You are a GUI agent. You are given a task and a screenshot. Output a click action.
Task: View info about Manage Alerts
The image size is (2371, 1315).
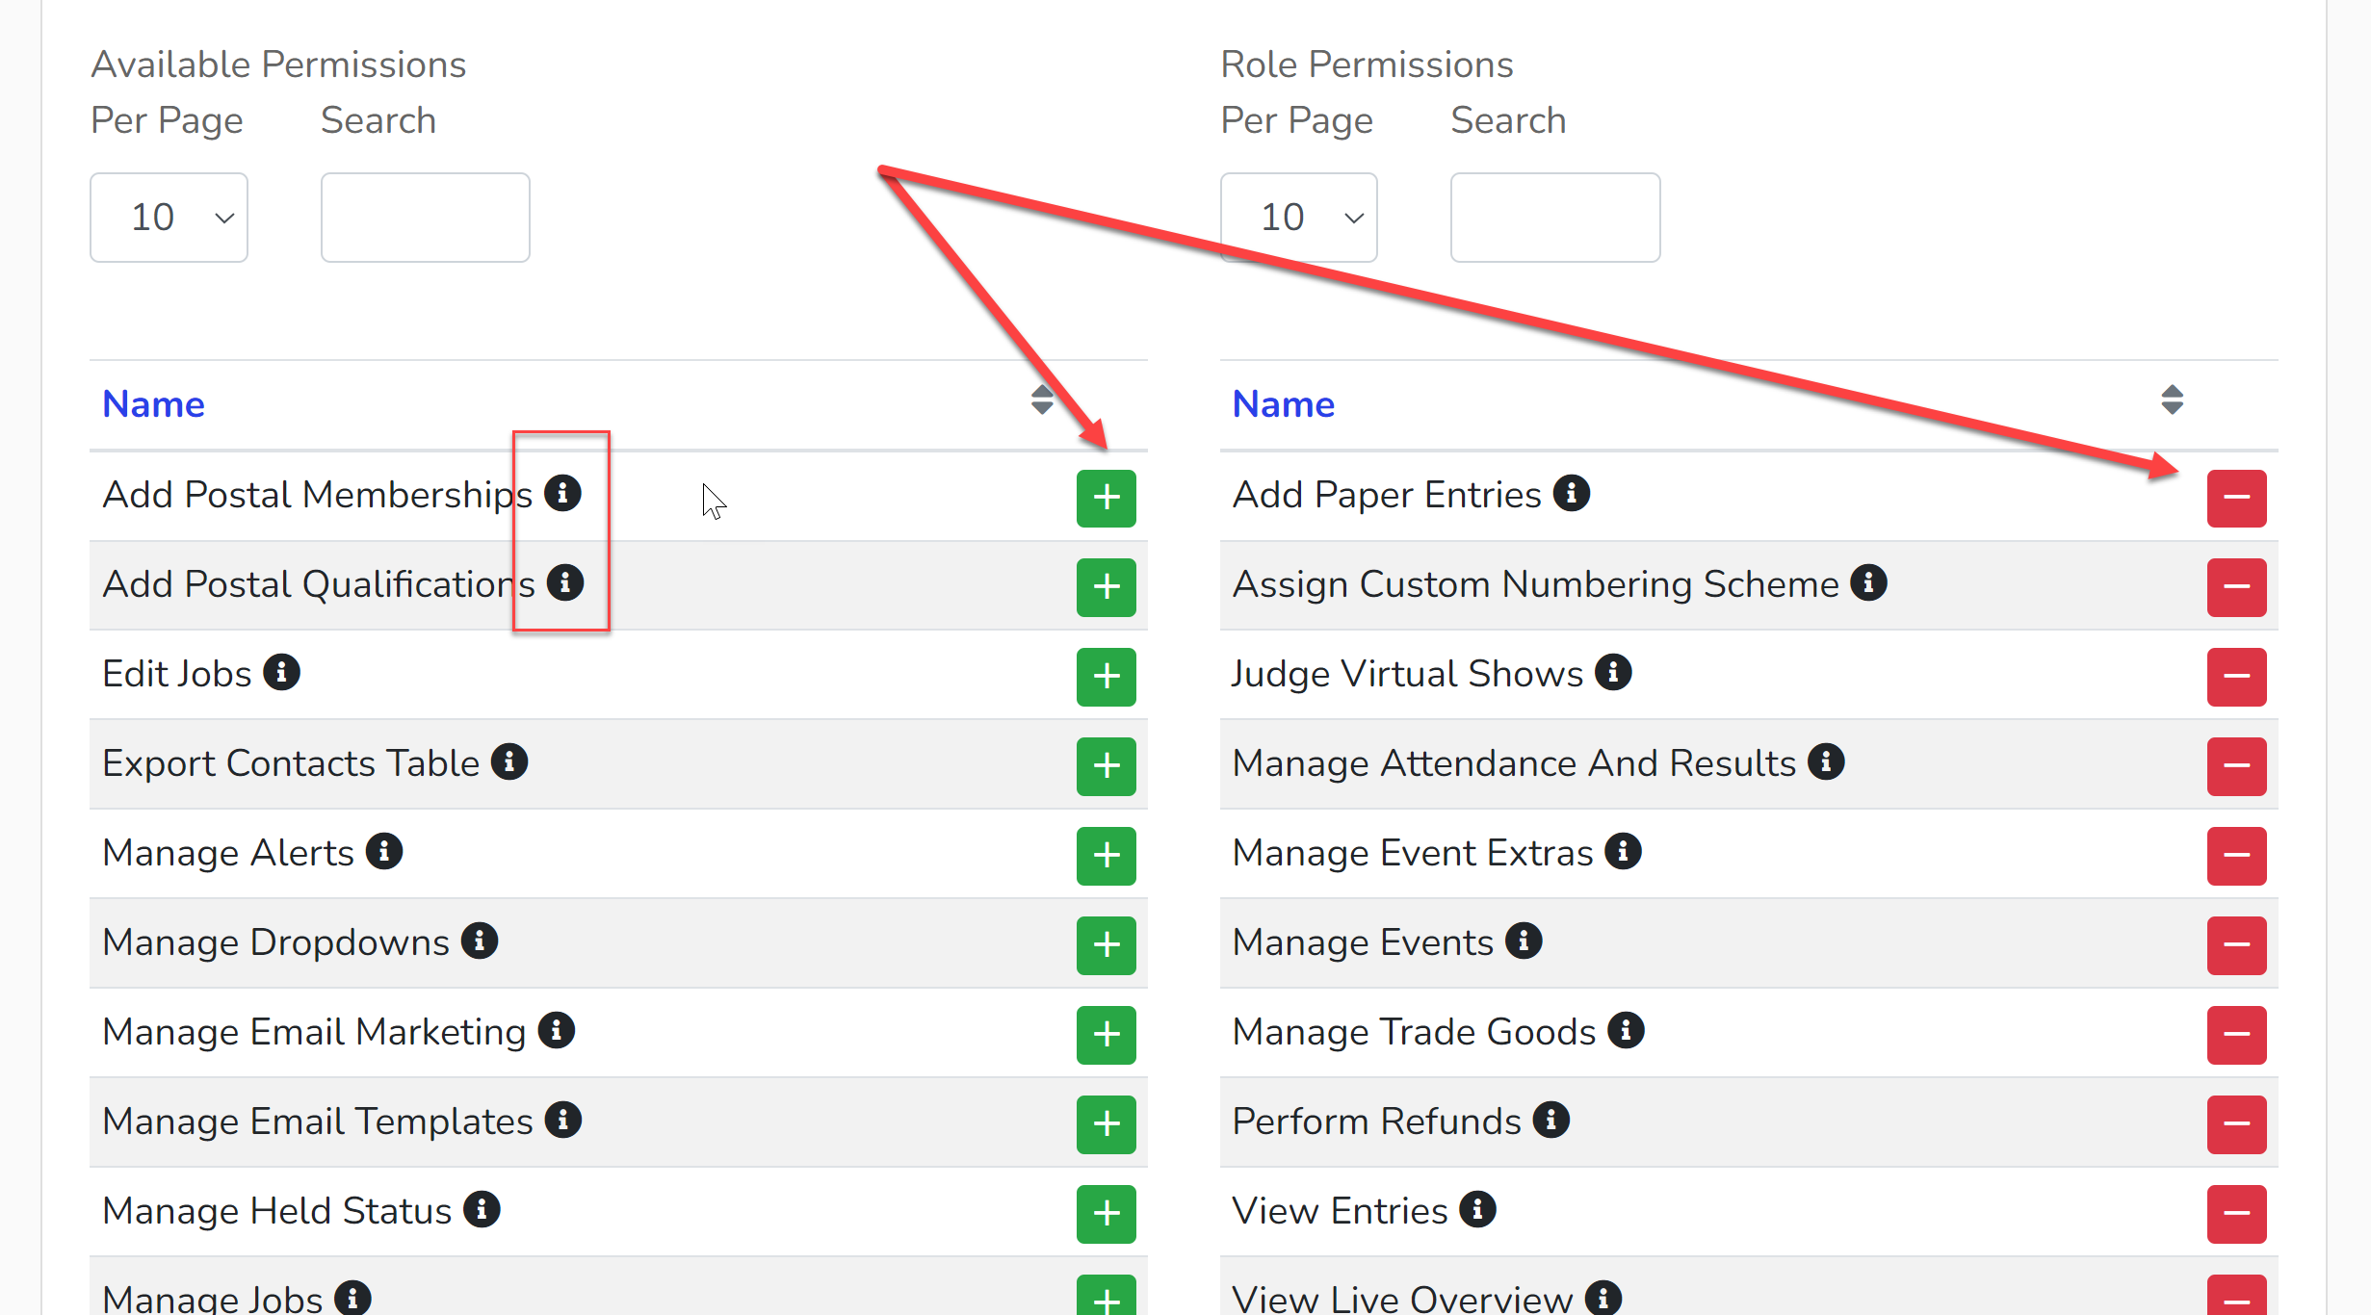pos(384,851)
